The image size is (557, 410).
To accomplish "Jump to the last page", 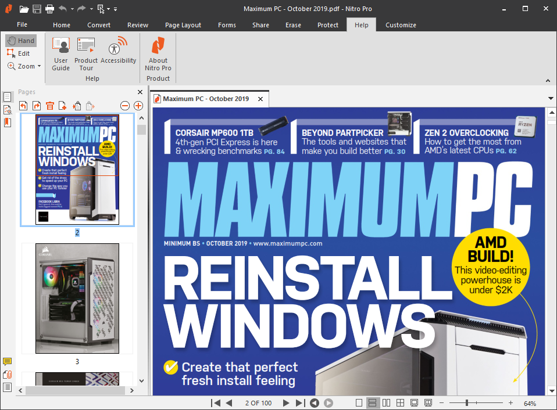I will (x=300, y=403).
